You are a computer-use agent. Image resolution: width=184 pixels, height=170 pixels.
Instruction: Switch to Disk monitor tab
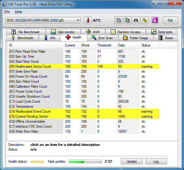tap(63, 32)
